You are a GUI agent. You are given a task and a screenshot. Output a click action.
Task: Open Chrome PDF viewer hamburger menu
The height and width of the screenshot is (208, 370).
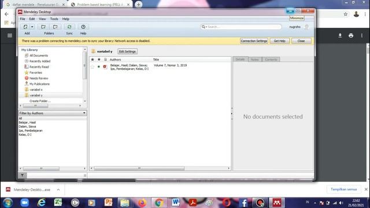click(10, 35)
